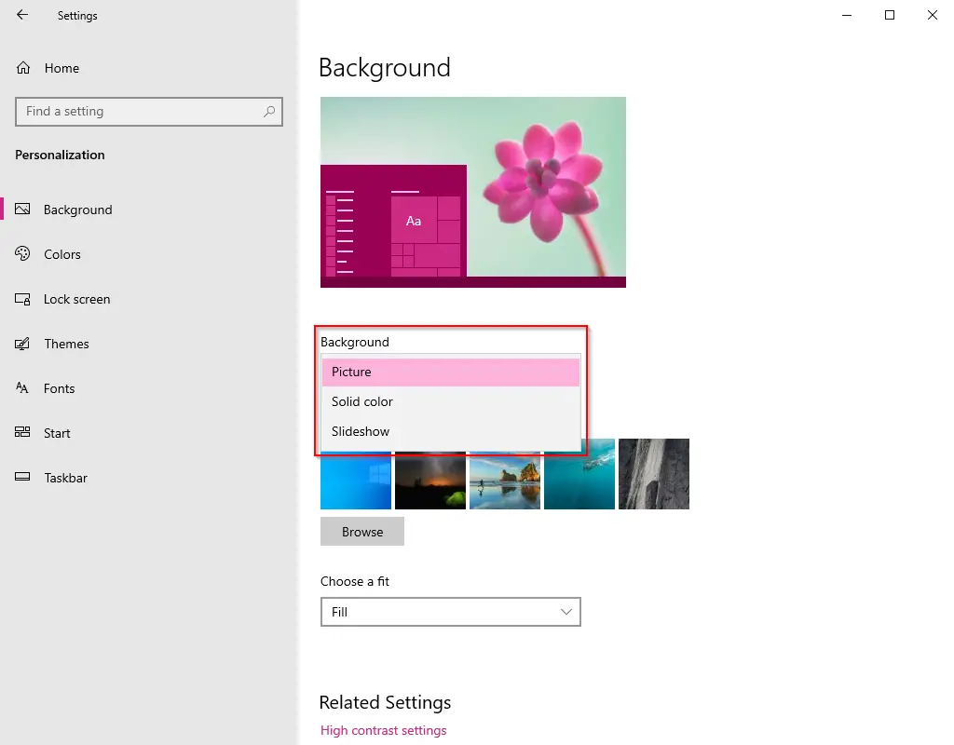Click the Home label in the sidebar
954x745 pixels.
pyautogui.click(x=62, y=68)
